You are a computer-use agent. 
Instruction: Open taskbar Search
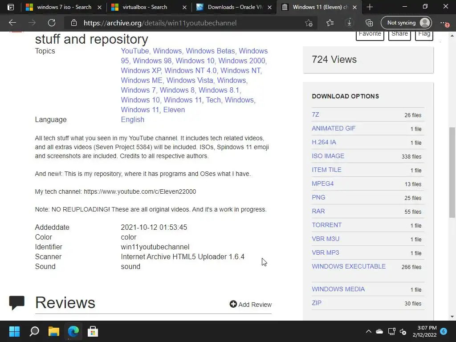point(34,331)
